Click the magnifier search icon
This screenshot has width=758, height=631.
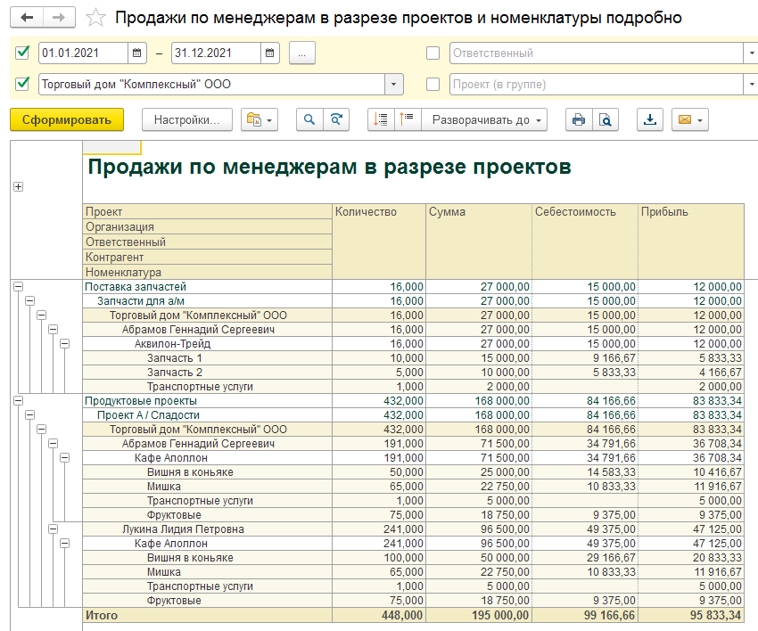pyautogui.click(x=309, y=119)
